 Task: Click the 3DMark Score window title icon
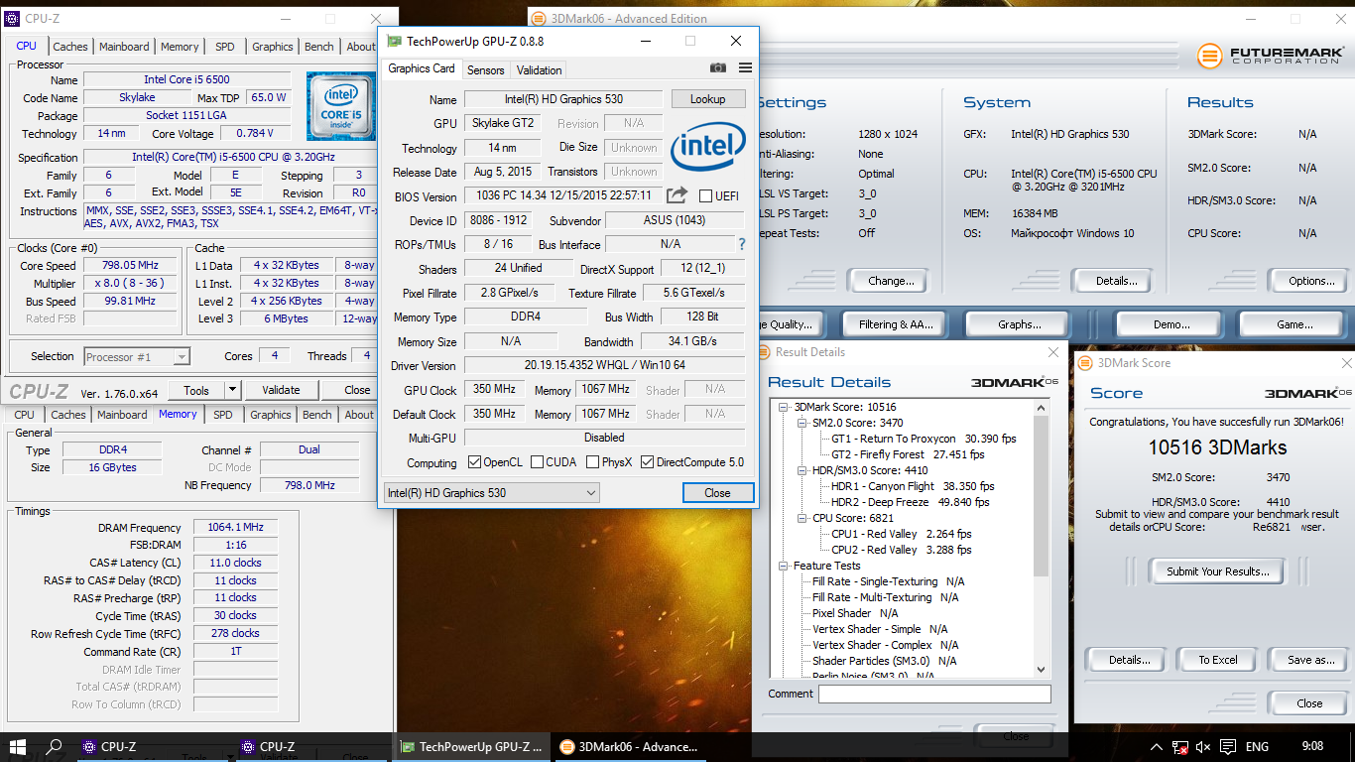[x=1085, y=363]
